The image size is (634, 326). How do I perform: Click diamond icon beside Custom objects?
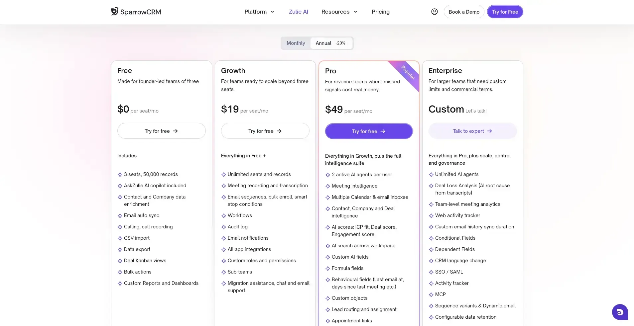pyautogui.click(x=328, y=298)
